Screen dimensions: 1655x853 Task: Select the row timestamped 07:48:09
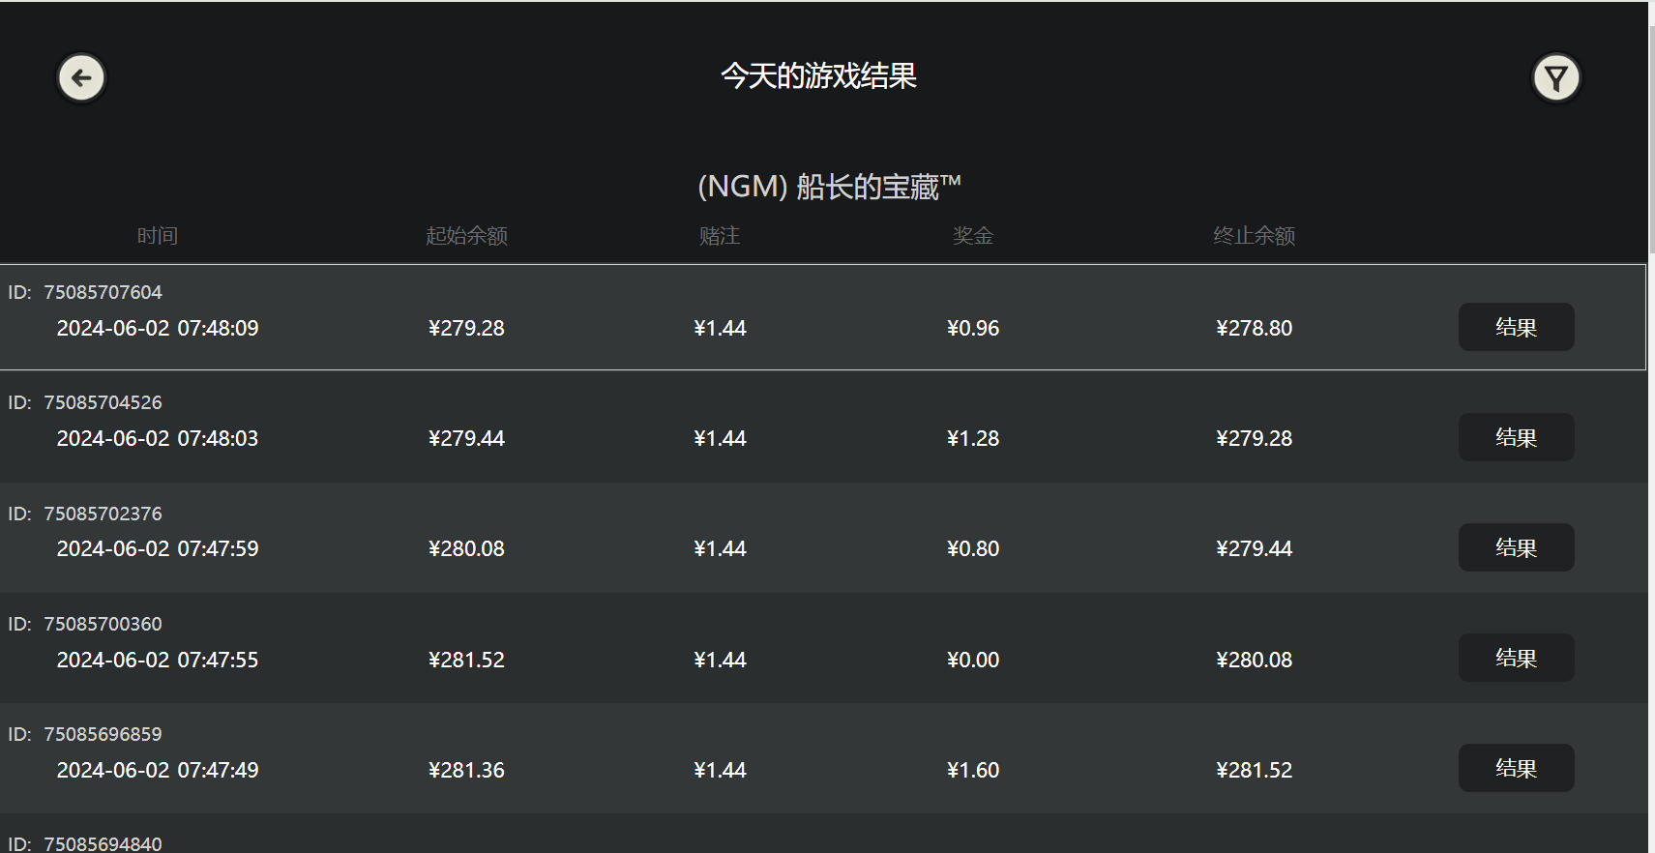click(x=158, y=329)
